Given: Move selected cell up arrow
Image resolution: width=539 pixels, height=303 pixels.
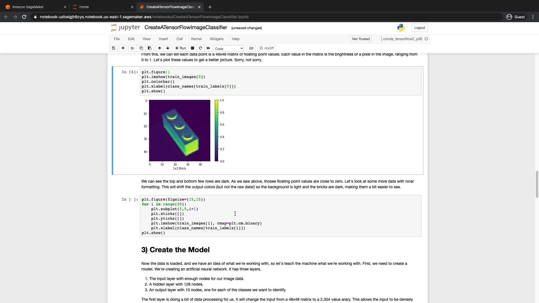Looking at the screenshot, I should [159, 48].
